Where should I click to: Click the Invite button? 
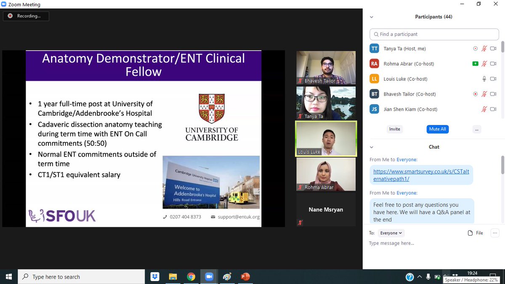click(395, 129)
